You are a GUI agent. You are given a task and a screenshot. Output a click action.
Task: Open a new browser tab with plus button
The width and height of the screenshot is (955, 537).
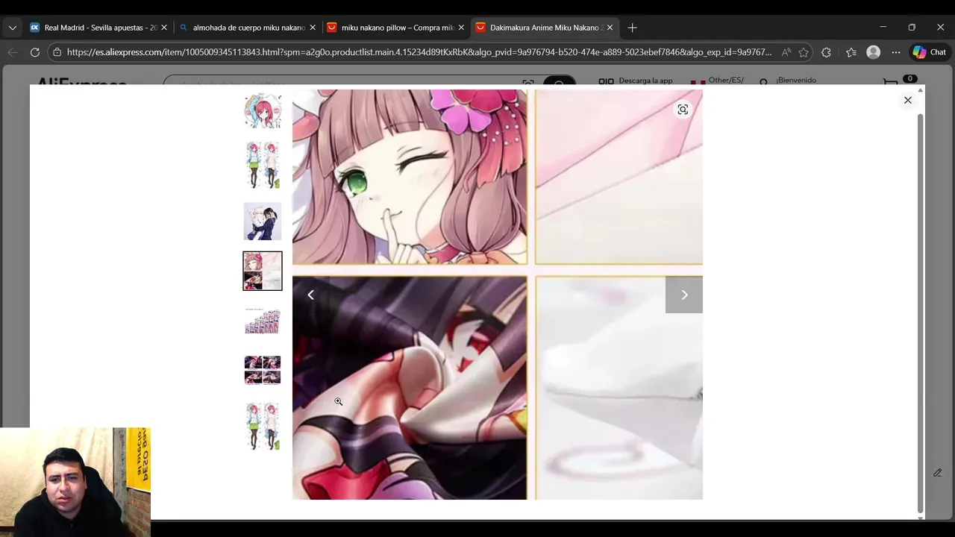click(x=632, y=28)
